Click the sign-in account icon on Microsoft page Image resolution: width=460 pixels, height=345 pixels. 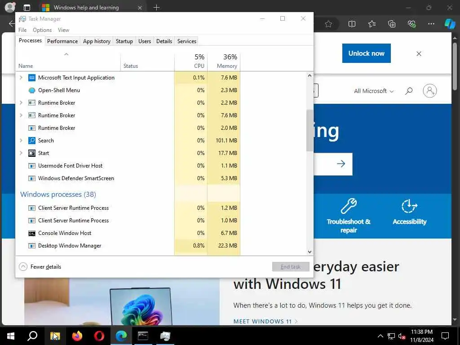[x=430, y=91]
